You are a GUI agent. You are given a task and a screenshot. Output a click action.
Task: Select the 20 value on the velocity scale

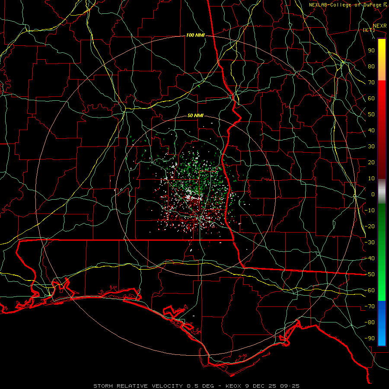click(371, 163)
